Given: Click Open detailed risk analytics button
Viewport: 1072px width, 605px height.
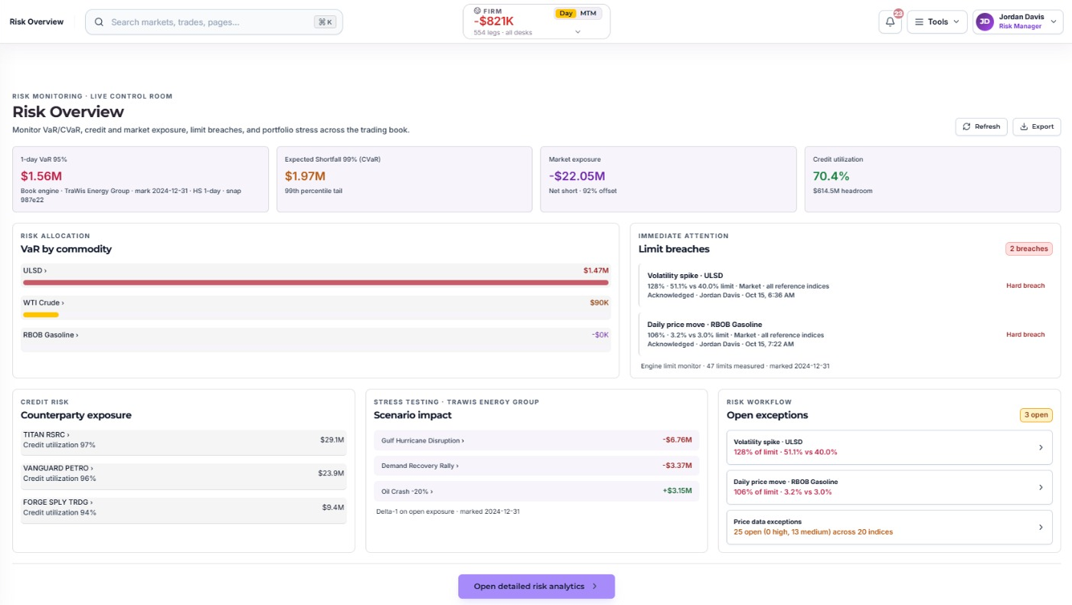Looking at the screenshot, I should pos(536,587).
